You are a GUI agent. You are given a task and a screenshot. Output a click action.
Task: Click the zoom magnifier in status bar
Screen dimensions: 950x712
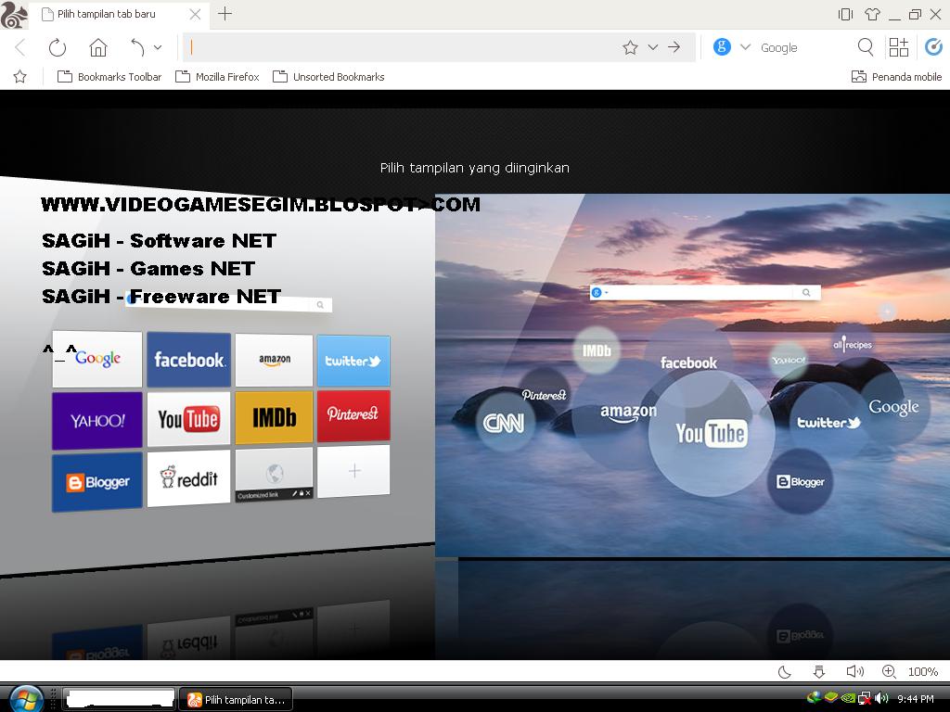click(x=889, y=671)
